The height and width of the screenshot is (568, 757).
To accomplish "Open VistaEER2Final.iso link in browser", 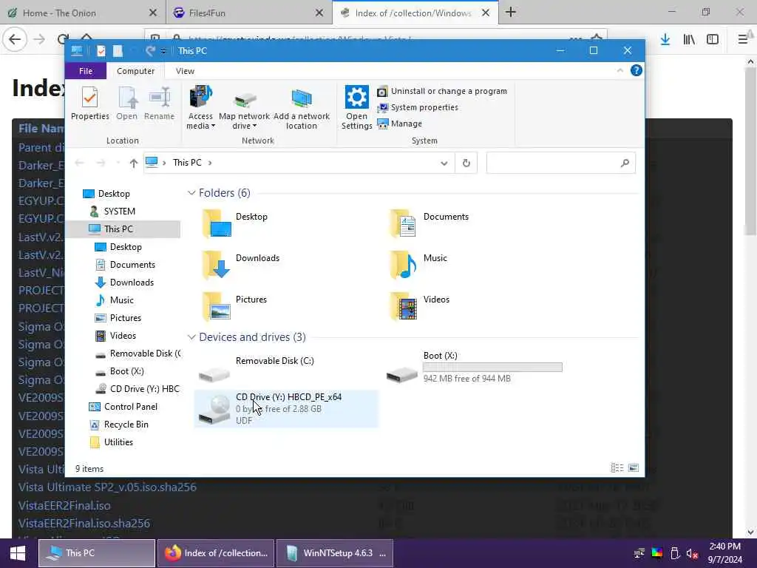I will (x=64, y=506).
